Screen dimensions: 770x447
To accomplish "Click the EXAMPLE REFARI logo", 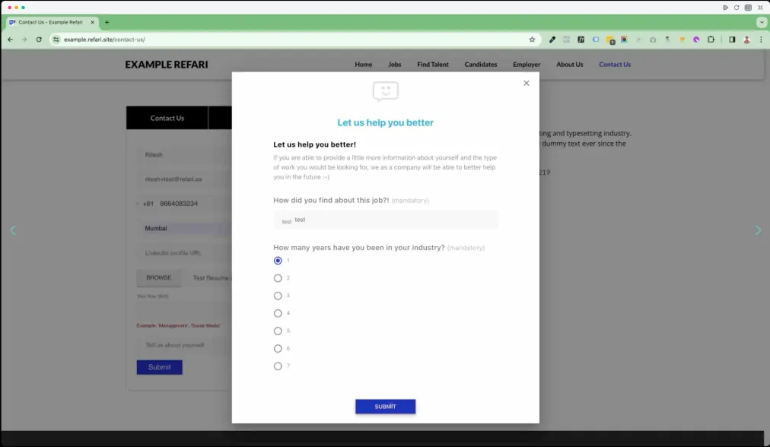I will (167, 65).
